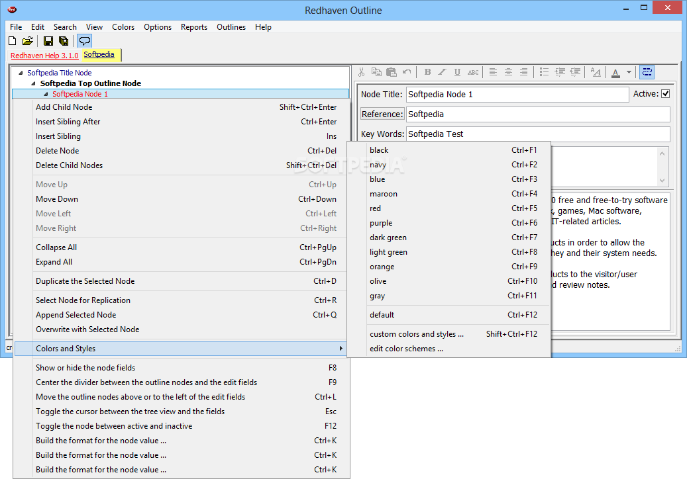Toggle the word wrap icon
687x479 pixels.
pyautogui.click(x=647, y=72)
